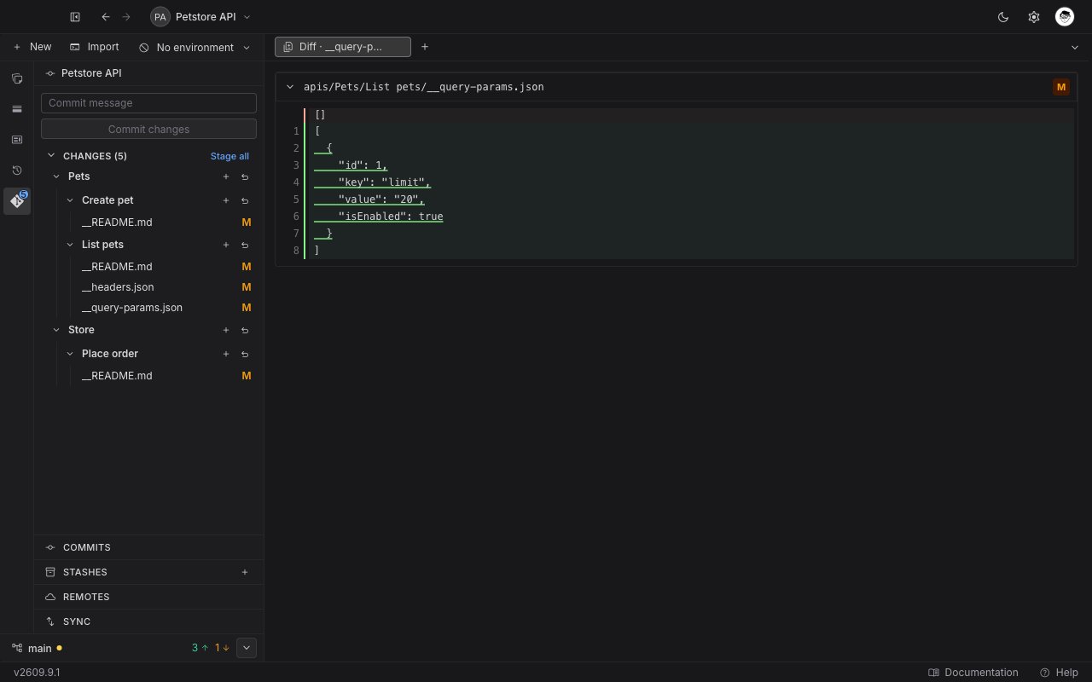
Task: Discard the Place order changes
Action: (x=245, y=354)
